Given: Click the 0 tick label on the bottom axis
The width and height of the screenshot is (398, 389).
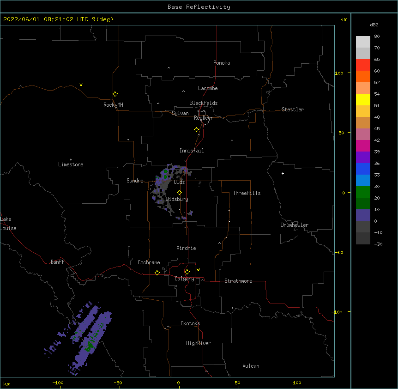Looking at the screenshot, I should coord(178,383).
